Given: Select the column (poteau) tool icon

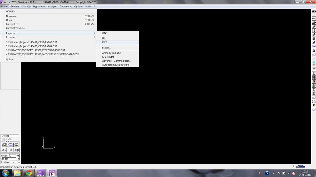Looking at the screenshot, I should [314, 30].
